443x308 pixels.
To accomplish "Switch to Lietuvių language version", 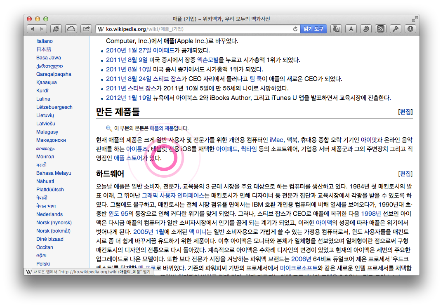I will (x=45, y=115).
